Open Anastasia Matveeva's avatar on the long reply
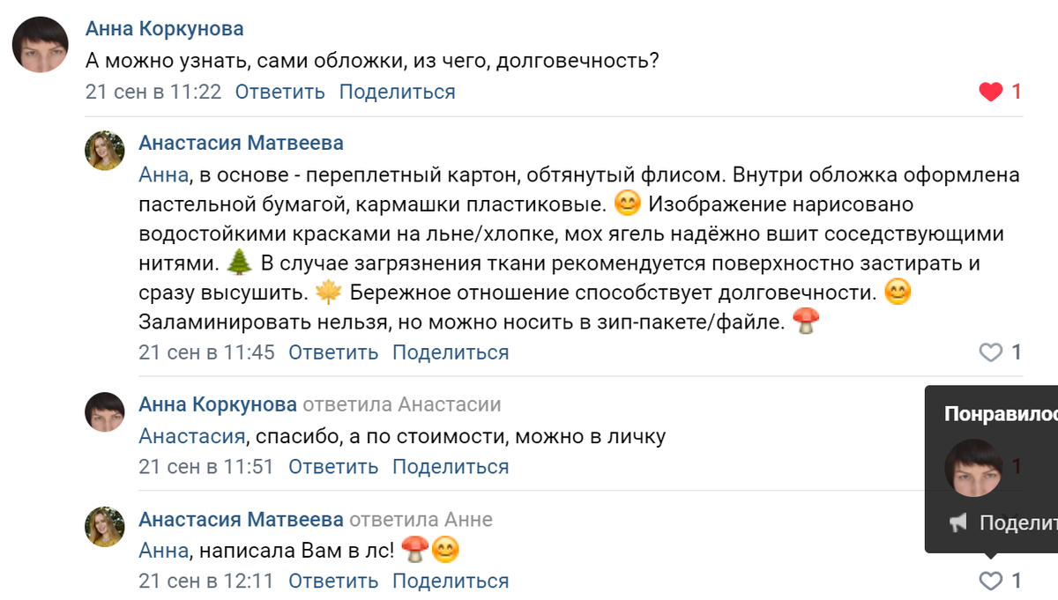1058x600 pixels. pos(104,151)
